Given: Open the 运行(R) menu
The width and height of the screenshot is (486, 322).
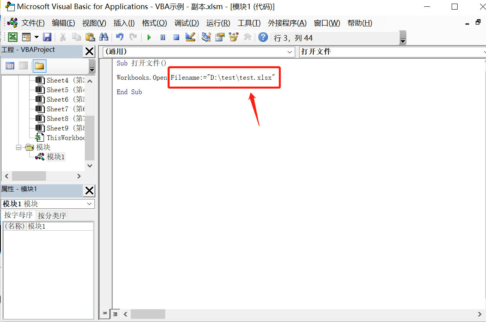Looking at the screenshot, I should [218, 23].
